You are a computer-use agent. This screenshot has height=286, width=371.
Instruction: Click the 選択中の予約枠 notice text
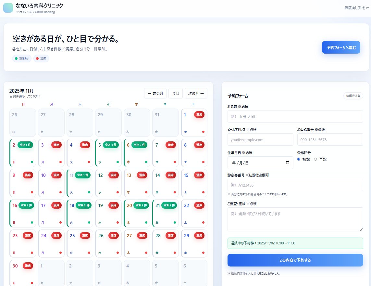tap(263, 243)
